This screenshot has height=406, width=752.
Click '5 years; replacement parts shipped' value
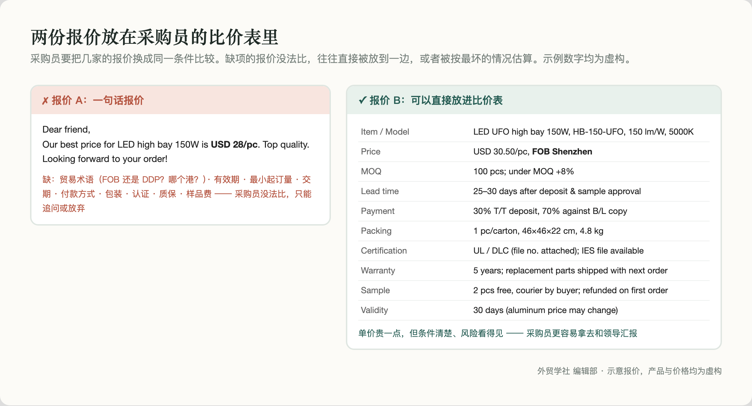[x=570, y=271]
